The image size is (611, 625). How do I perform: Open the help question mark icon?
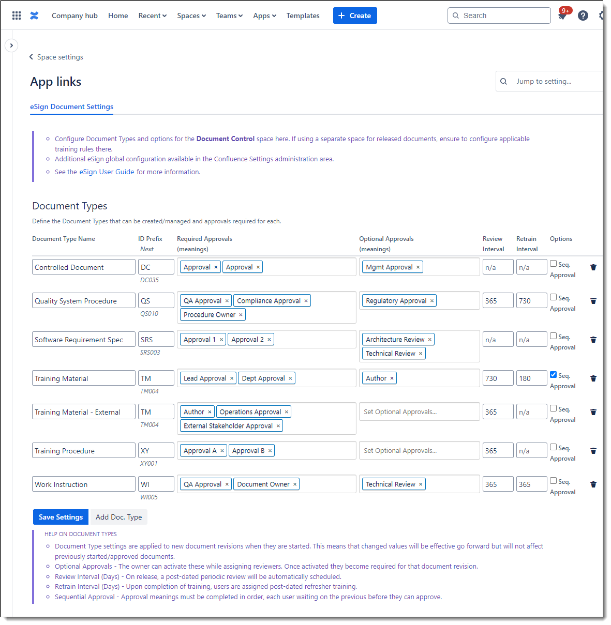583,16
